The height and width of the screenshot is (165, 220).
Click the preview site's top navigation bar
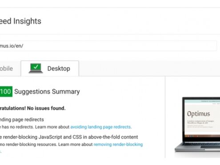202,101
